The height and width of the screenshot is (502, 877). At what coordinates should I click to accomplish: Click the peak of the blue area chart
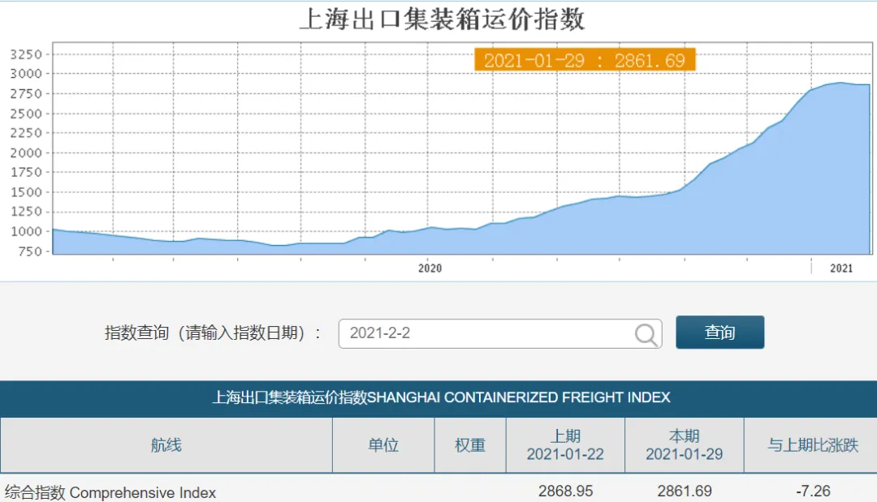pos(840,84)
